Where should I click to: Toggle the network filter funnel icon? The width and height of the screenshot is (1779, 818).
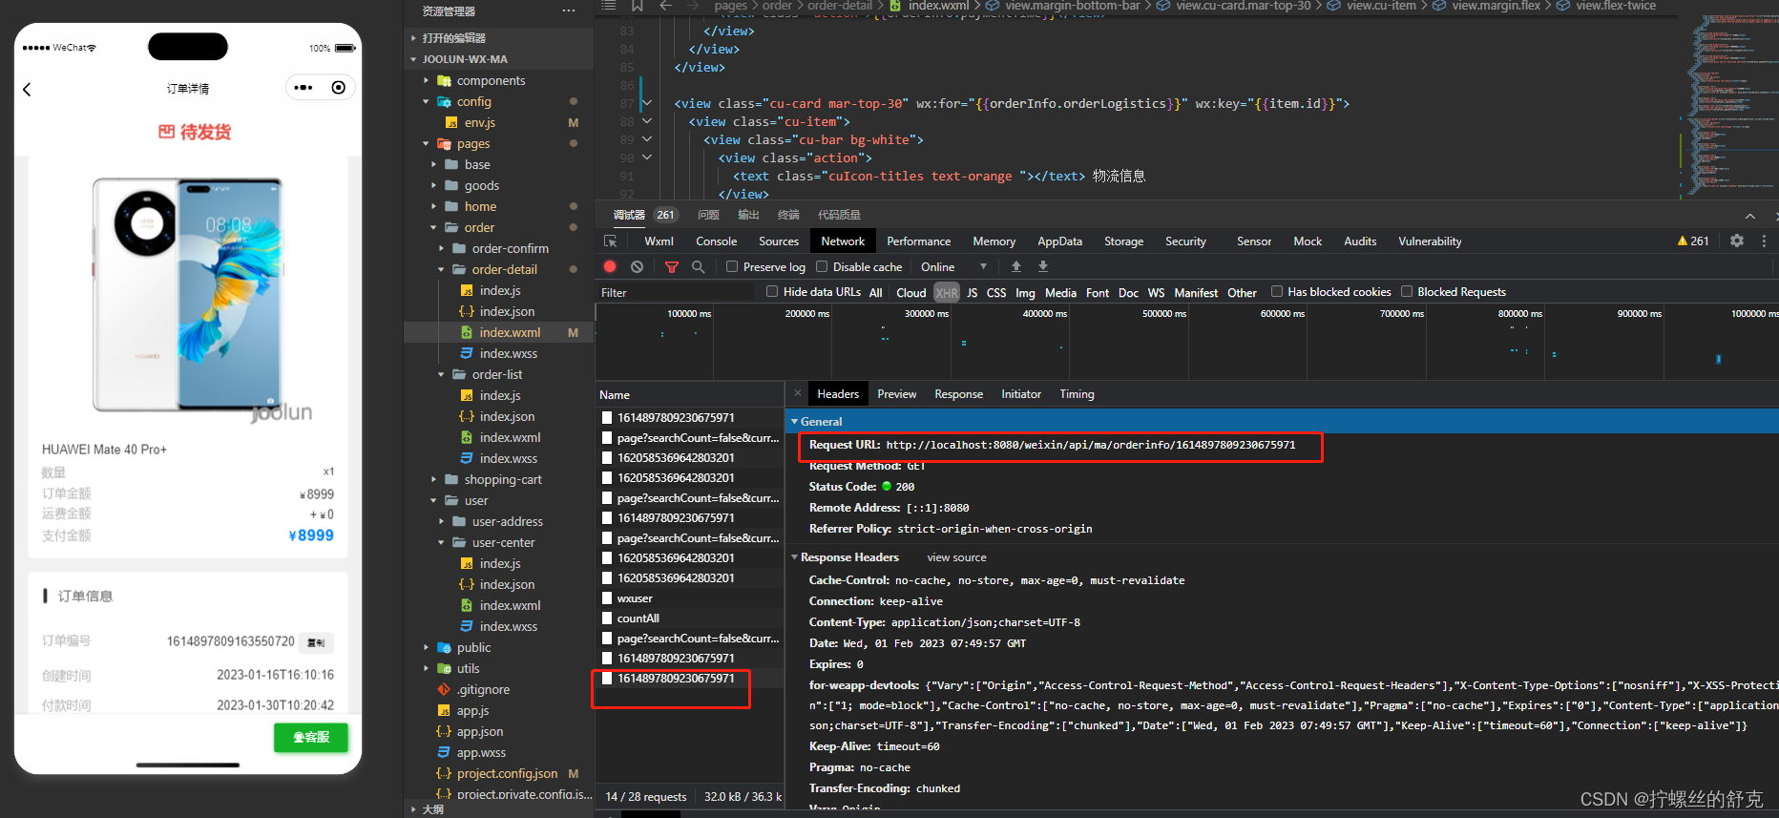672,267
